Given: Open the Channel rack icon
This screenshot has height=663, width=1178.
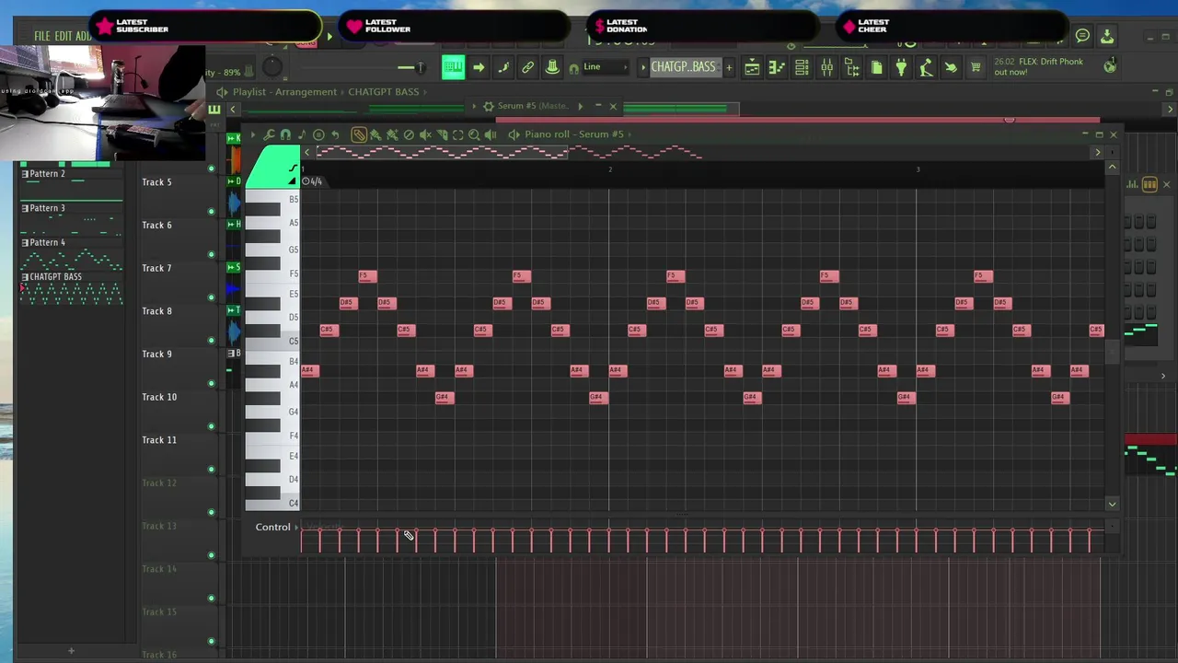Looking at the screenshot, I should coord(802,67).
